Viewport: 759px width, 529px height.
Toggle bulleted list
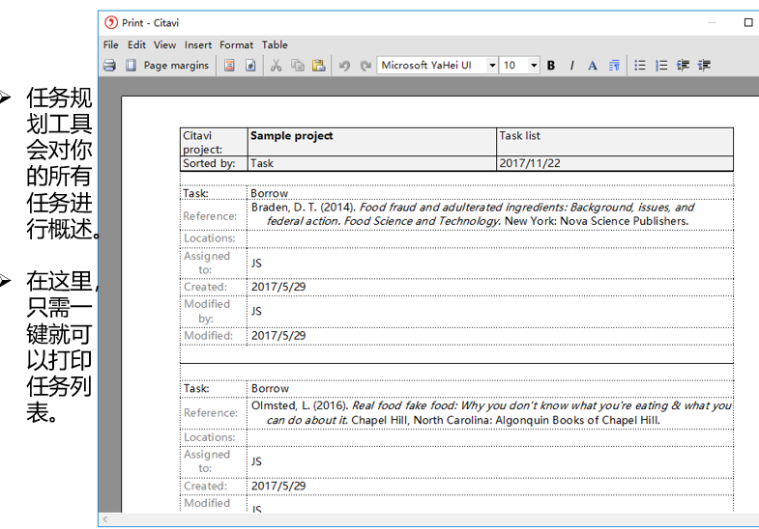tap(640, 66)
